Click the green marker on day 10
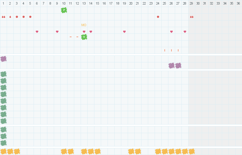 pyautogui.click(x=64, y=10)
